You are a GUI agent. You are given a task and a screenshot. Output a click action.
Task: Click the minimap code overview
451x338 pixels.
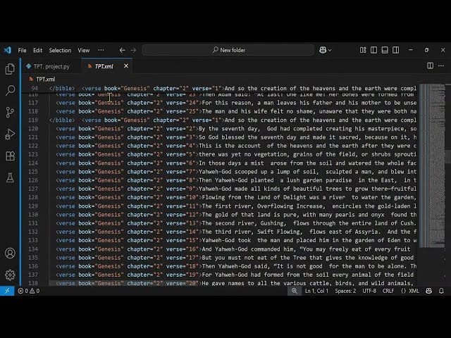point(432,165)
